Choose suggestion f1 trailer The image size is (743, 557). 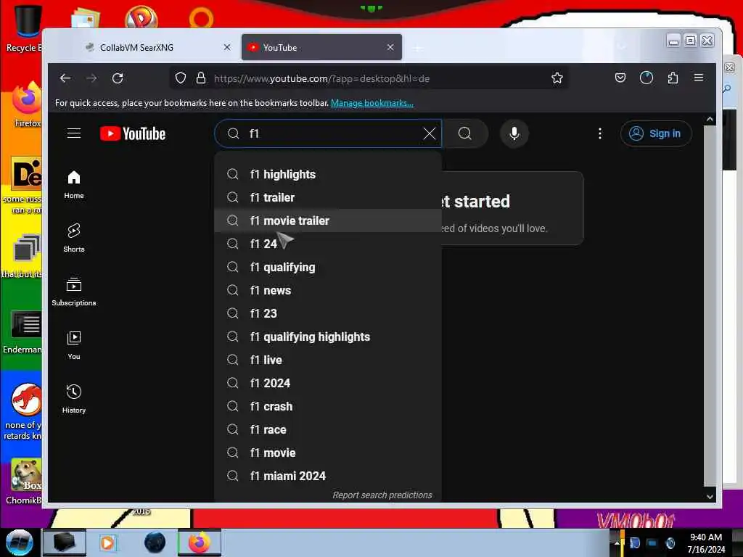[x=328, y=197]
